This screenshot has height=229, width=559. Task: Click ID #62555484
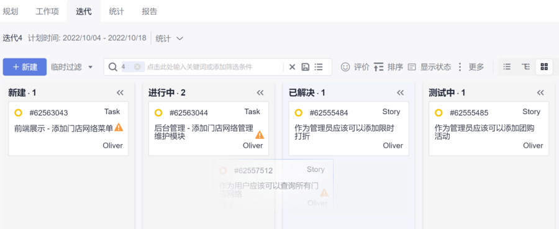tap(329, 113)
